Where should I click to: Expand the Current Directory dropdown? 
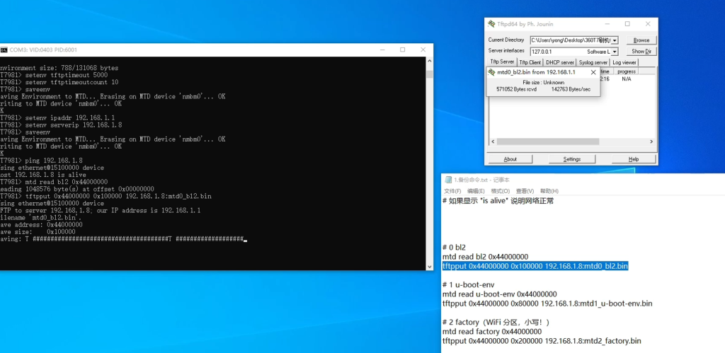point(614,40)
